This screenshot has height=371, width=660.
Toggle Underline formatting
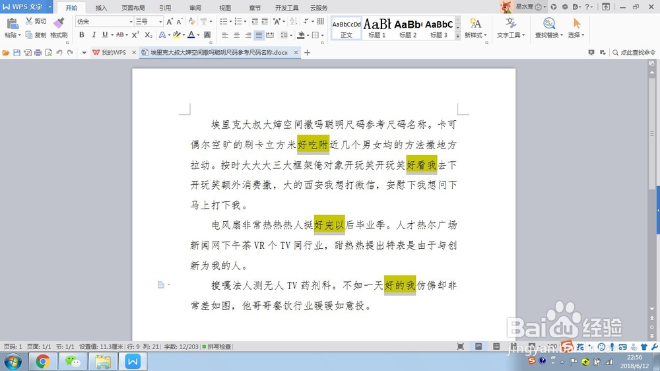click(x=105, y=35)
